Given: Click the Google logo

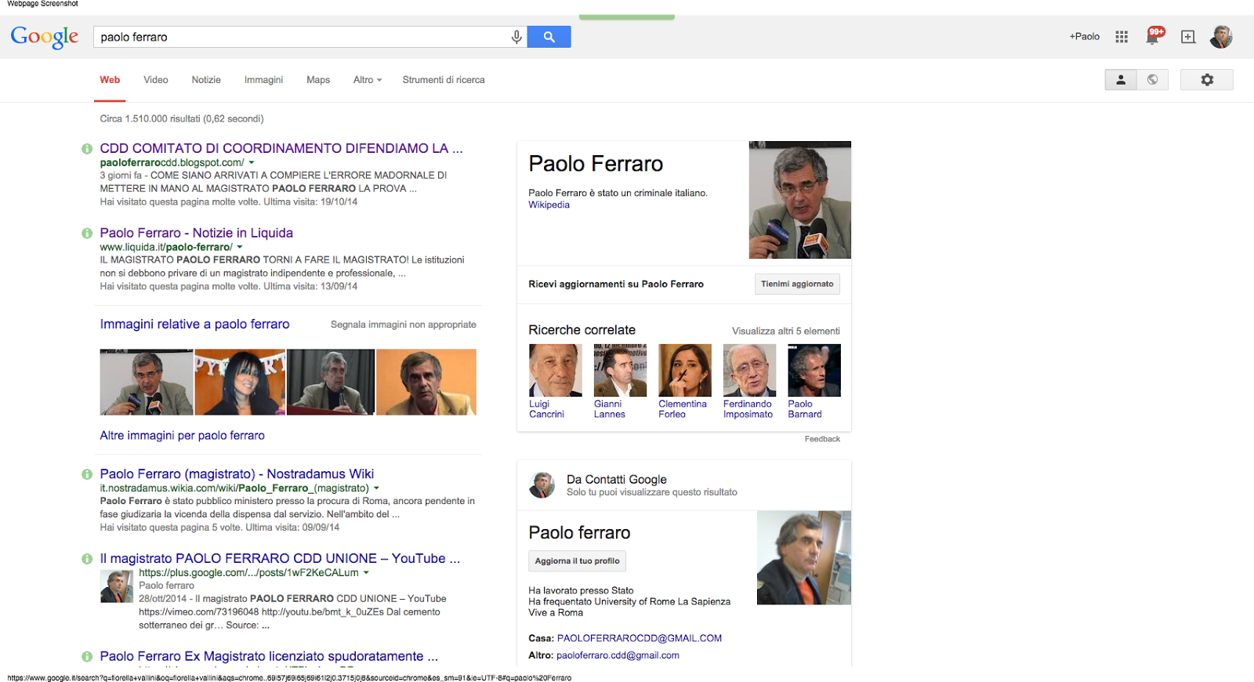Looking at the screenshot, I should 45,37.
